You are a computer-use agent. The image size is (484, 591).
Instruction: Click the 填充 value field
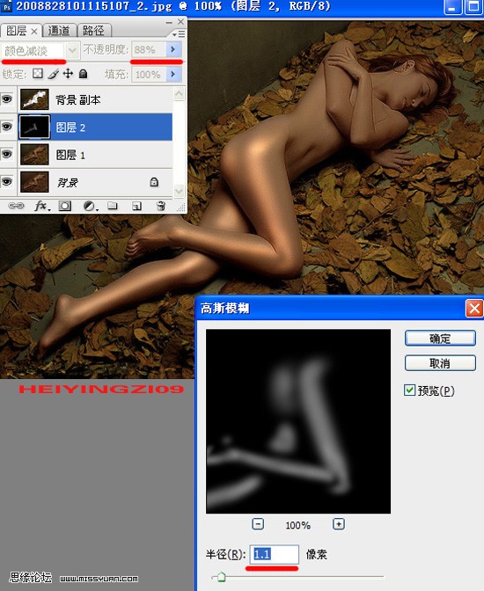[149, 74]
